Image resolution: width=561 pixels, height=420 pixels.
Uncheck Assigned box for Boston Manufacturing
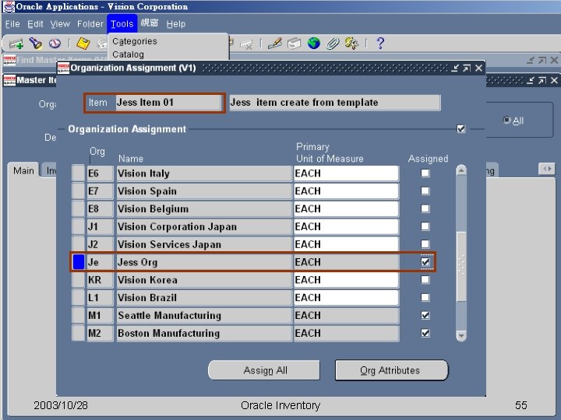425,333
